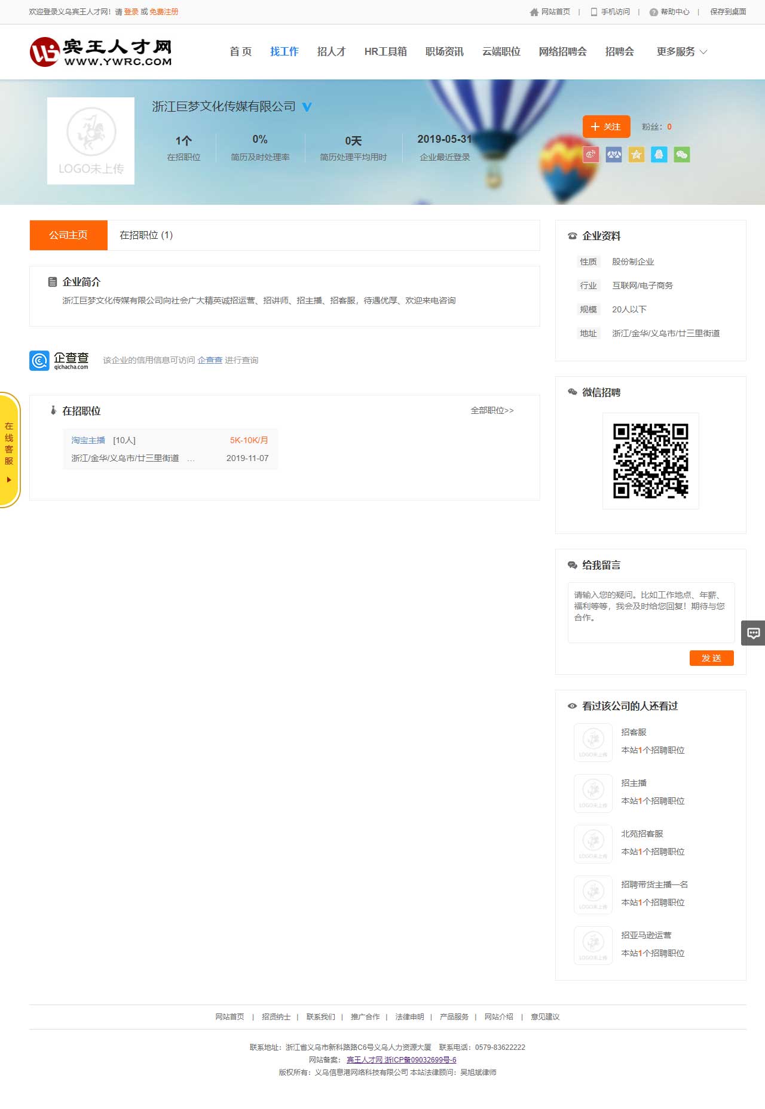The image size is (765, 1109).
Task: Share via the QQ penguin icon
Action: (x=659, y=155)
